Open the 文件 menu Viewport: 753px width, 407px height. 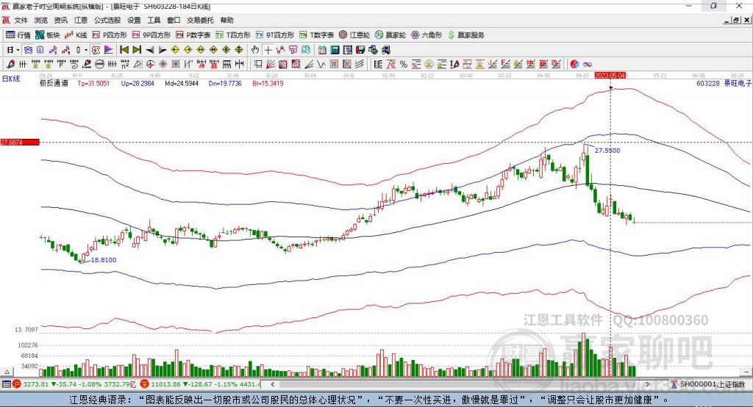21,20
